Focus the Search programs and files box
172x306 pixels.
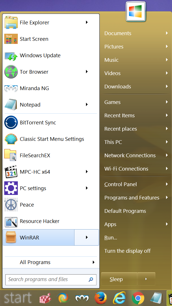point(47,279)
